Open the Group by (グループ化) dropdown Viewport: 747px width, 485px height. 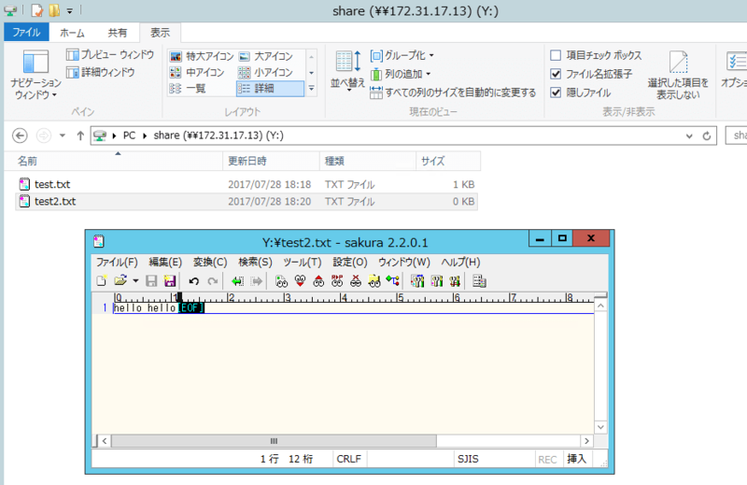click(x=402, y=55)
